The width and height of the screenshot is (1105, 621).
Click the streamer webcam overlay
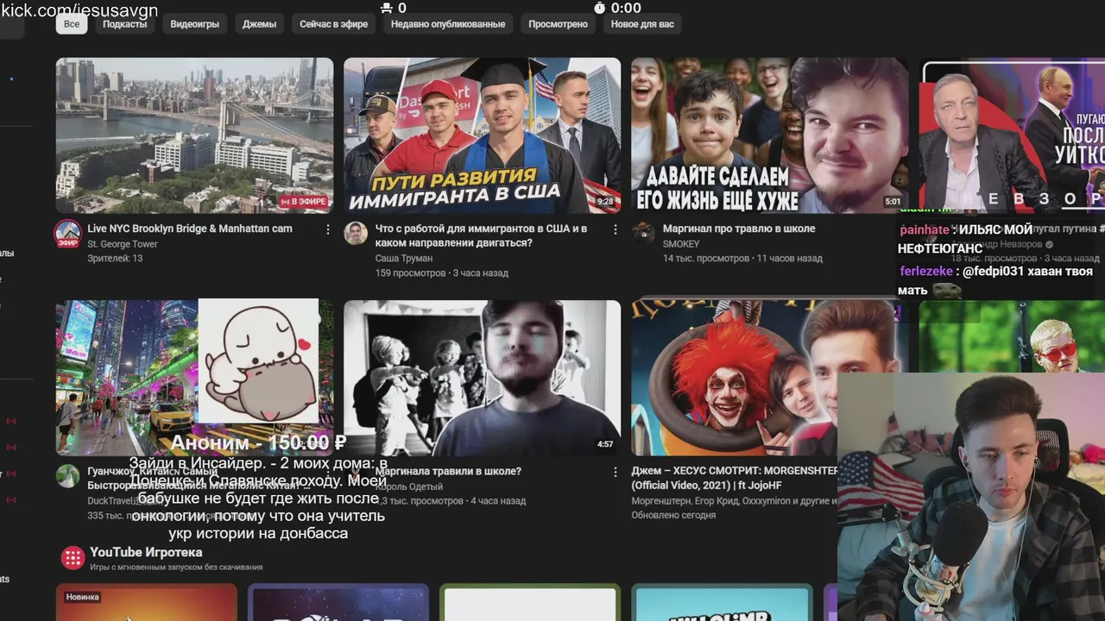tap(971, 496)
